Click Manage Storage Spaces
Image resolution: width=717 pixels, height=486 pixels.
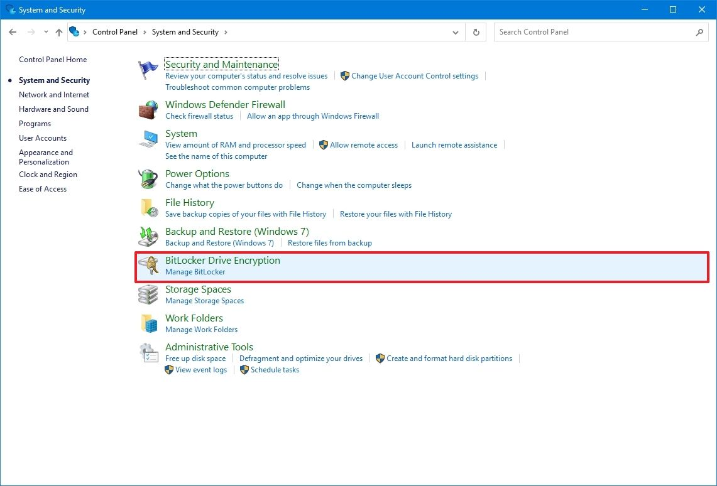204,301
